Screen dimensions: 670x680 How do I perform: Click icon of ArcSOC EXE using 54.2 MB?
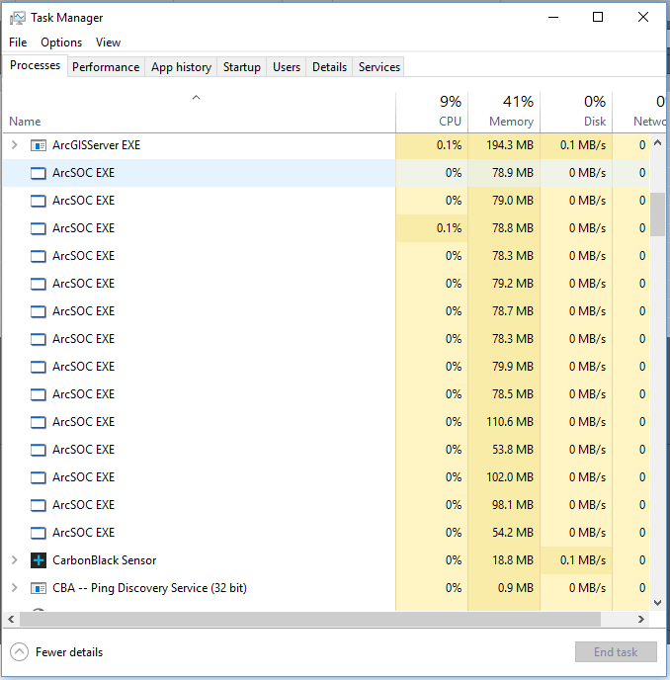(39, 533)
